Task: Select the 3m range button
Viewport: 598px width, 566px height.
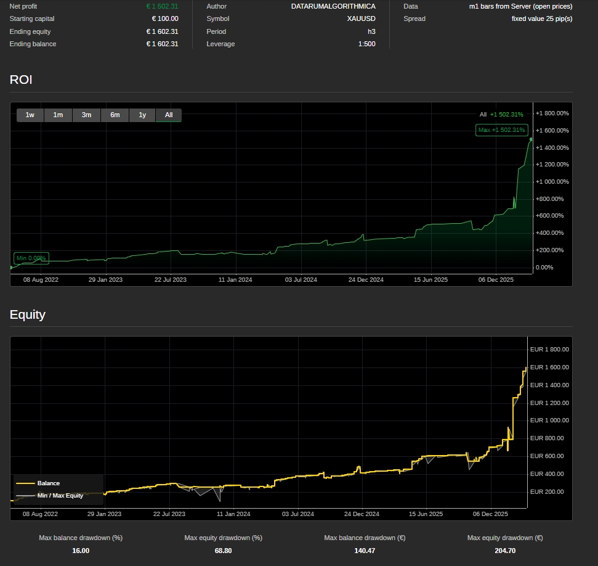Action: click(x=86, y=115)
